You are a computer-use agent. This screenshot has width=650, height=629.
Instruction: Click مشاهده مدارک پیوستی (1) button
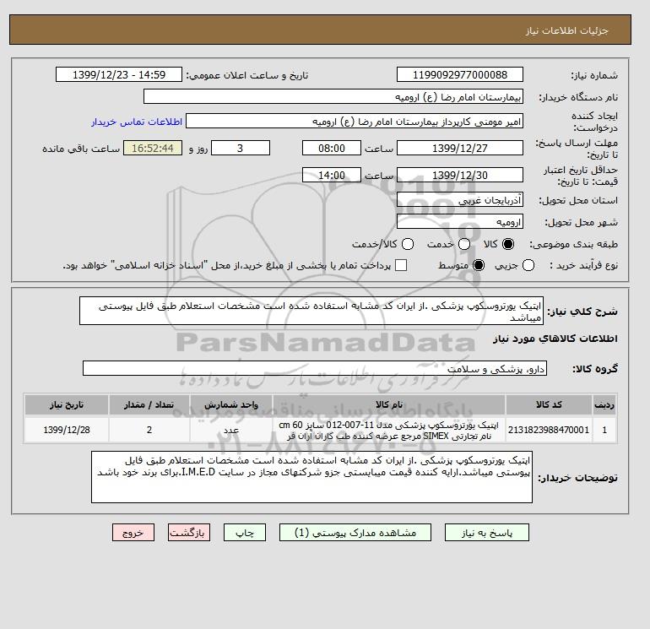[x=355, y=533]
